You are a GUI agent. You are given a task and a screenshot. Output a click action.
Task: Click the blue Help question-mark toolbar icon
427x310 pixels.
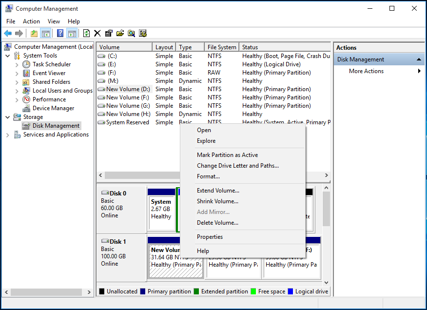click(60, 34)
